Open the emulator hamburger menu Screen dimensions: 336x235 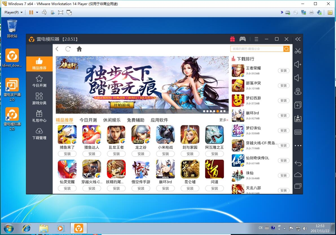click(256, 39)
